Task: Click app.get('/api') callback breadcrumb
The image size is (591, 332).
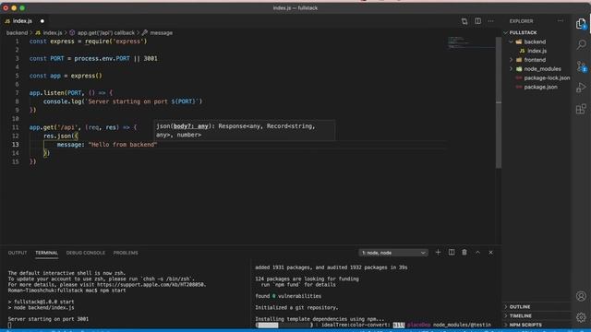Action: coord(106,33)
